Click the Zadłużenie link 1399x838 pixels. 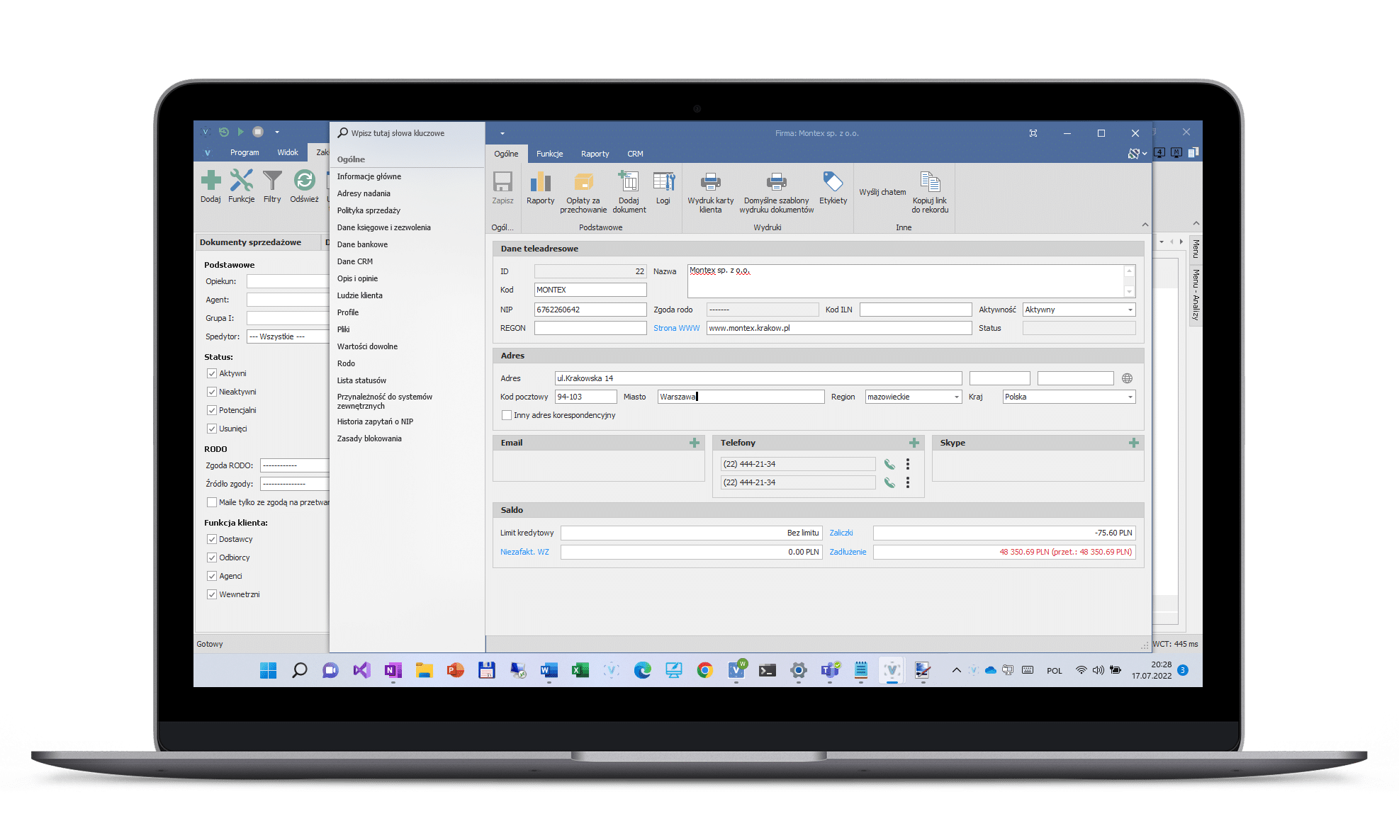pos(848,552)
